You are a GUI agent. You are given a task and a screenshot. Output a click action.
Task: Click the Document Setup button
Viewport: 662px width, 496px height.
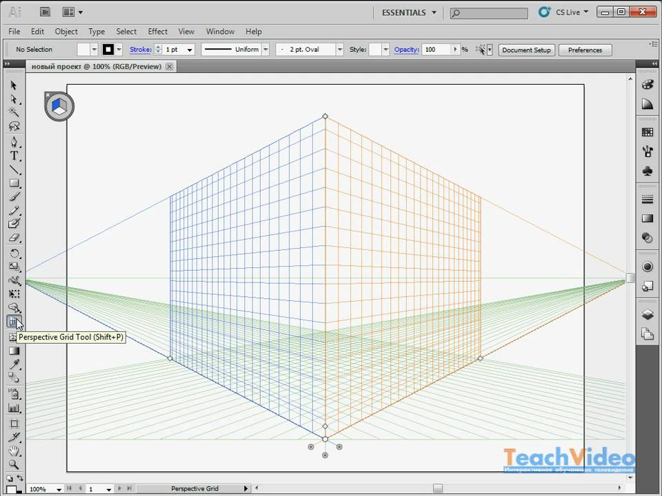click(x=526, y=50)
